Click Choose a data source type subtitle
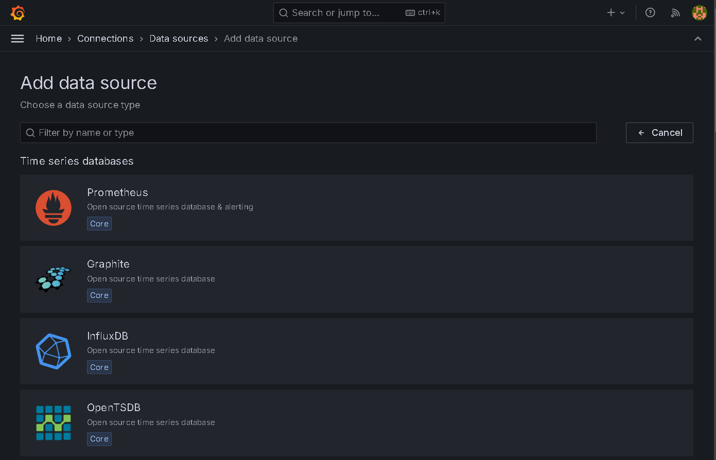Image resolution: width=716 pixels, height=460 pixels. [80, 105]
